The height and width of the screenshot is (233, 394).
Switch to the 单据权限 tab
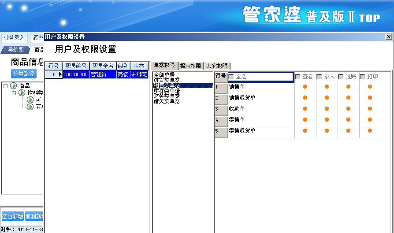coord(164,65)
